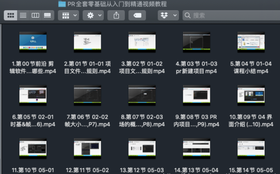Select thumbnail of 1.第00节 video

pos(33,42)
